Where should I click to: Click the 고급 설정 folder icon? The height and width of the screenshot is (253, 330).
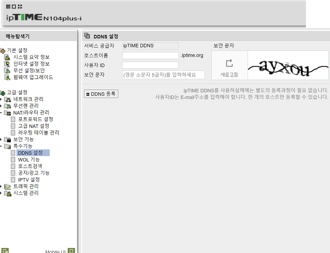3,93
